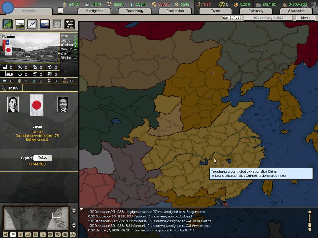318x238 pixels.
Task: Zoom in the minimap with plus button
Action: tap(74, 211)
